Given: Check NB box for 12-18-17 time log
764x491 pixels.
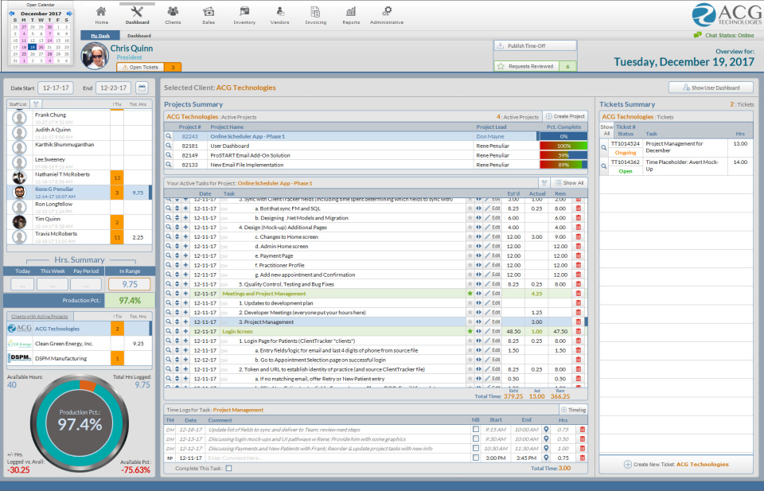Looking at the screenshot, I should coord(476,429).
